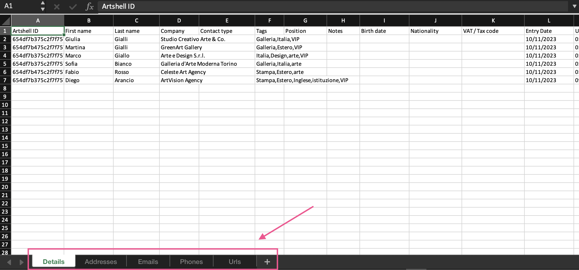Screen dimensions: 579x270
Task: Click the Celeste Art Agency cell
Action: tap(179, 72)
